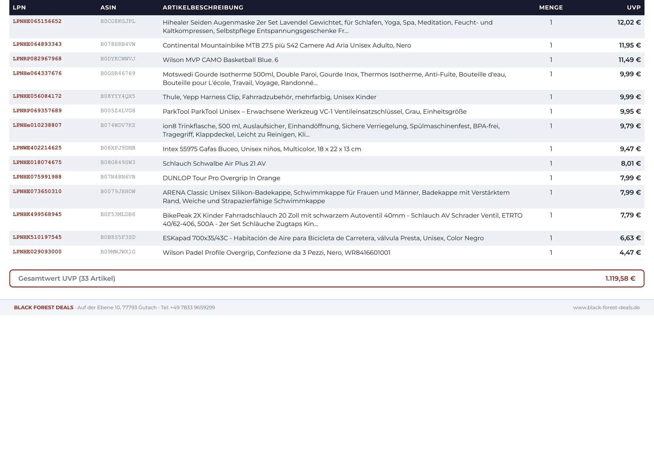
Task: Click ASIN B005Z4LVG8
Action: [118, 111]
